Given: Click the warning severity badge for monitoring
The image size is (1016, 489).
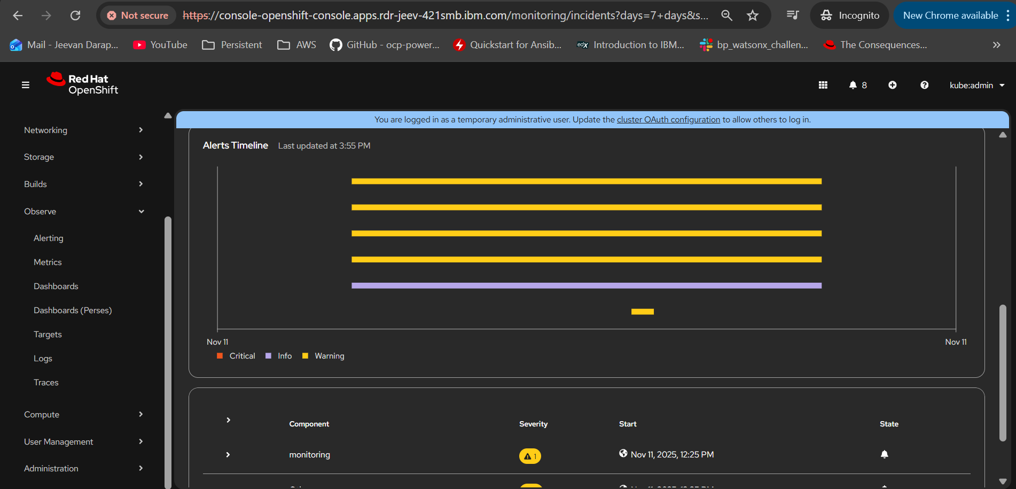Looking at the screenshot, I should click(529, 456).
